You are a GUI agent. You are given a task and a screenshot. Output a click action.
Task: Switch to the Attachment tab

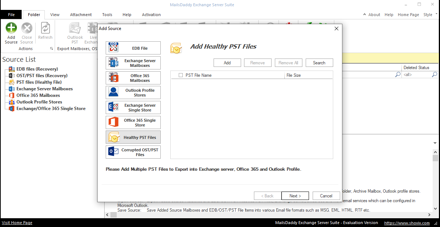[81, 15]
